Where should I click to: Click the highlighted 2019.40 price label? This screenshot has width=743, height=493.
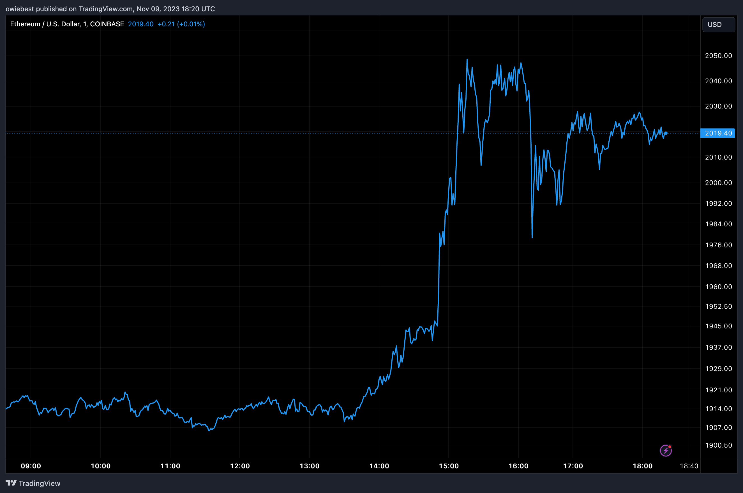pos(718,133)
